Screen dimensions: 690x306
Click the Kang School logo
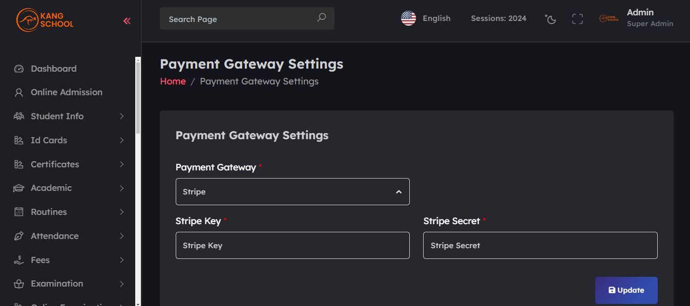45,20
